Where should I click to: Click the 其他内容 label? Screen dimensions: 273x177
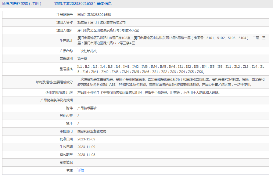pos(66,116)
